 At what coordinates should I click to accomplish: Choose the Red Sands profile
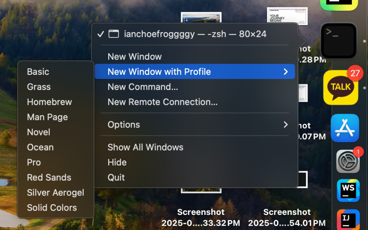[x=49, y=177]
